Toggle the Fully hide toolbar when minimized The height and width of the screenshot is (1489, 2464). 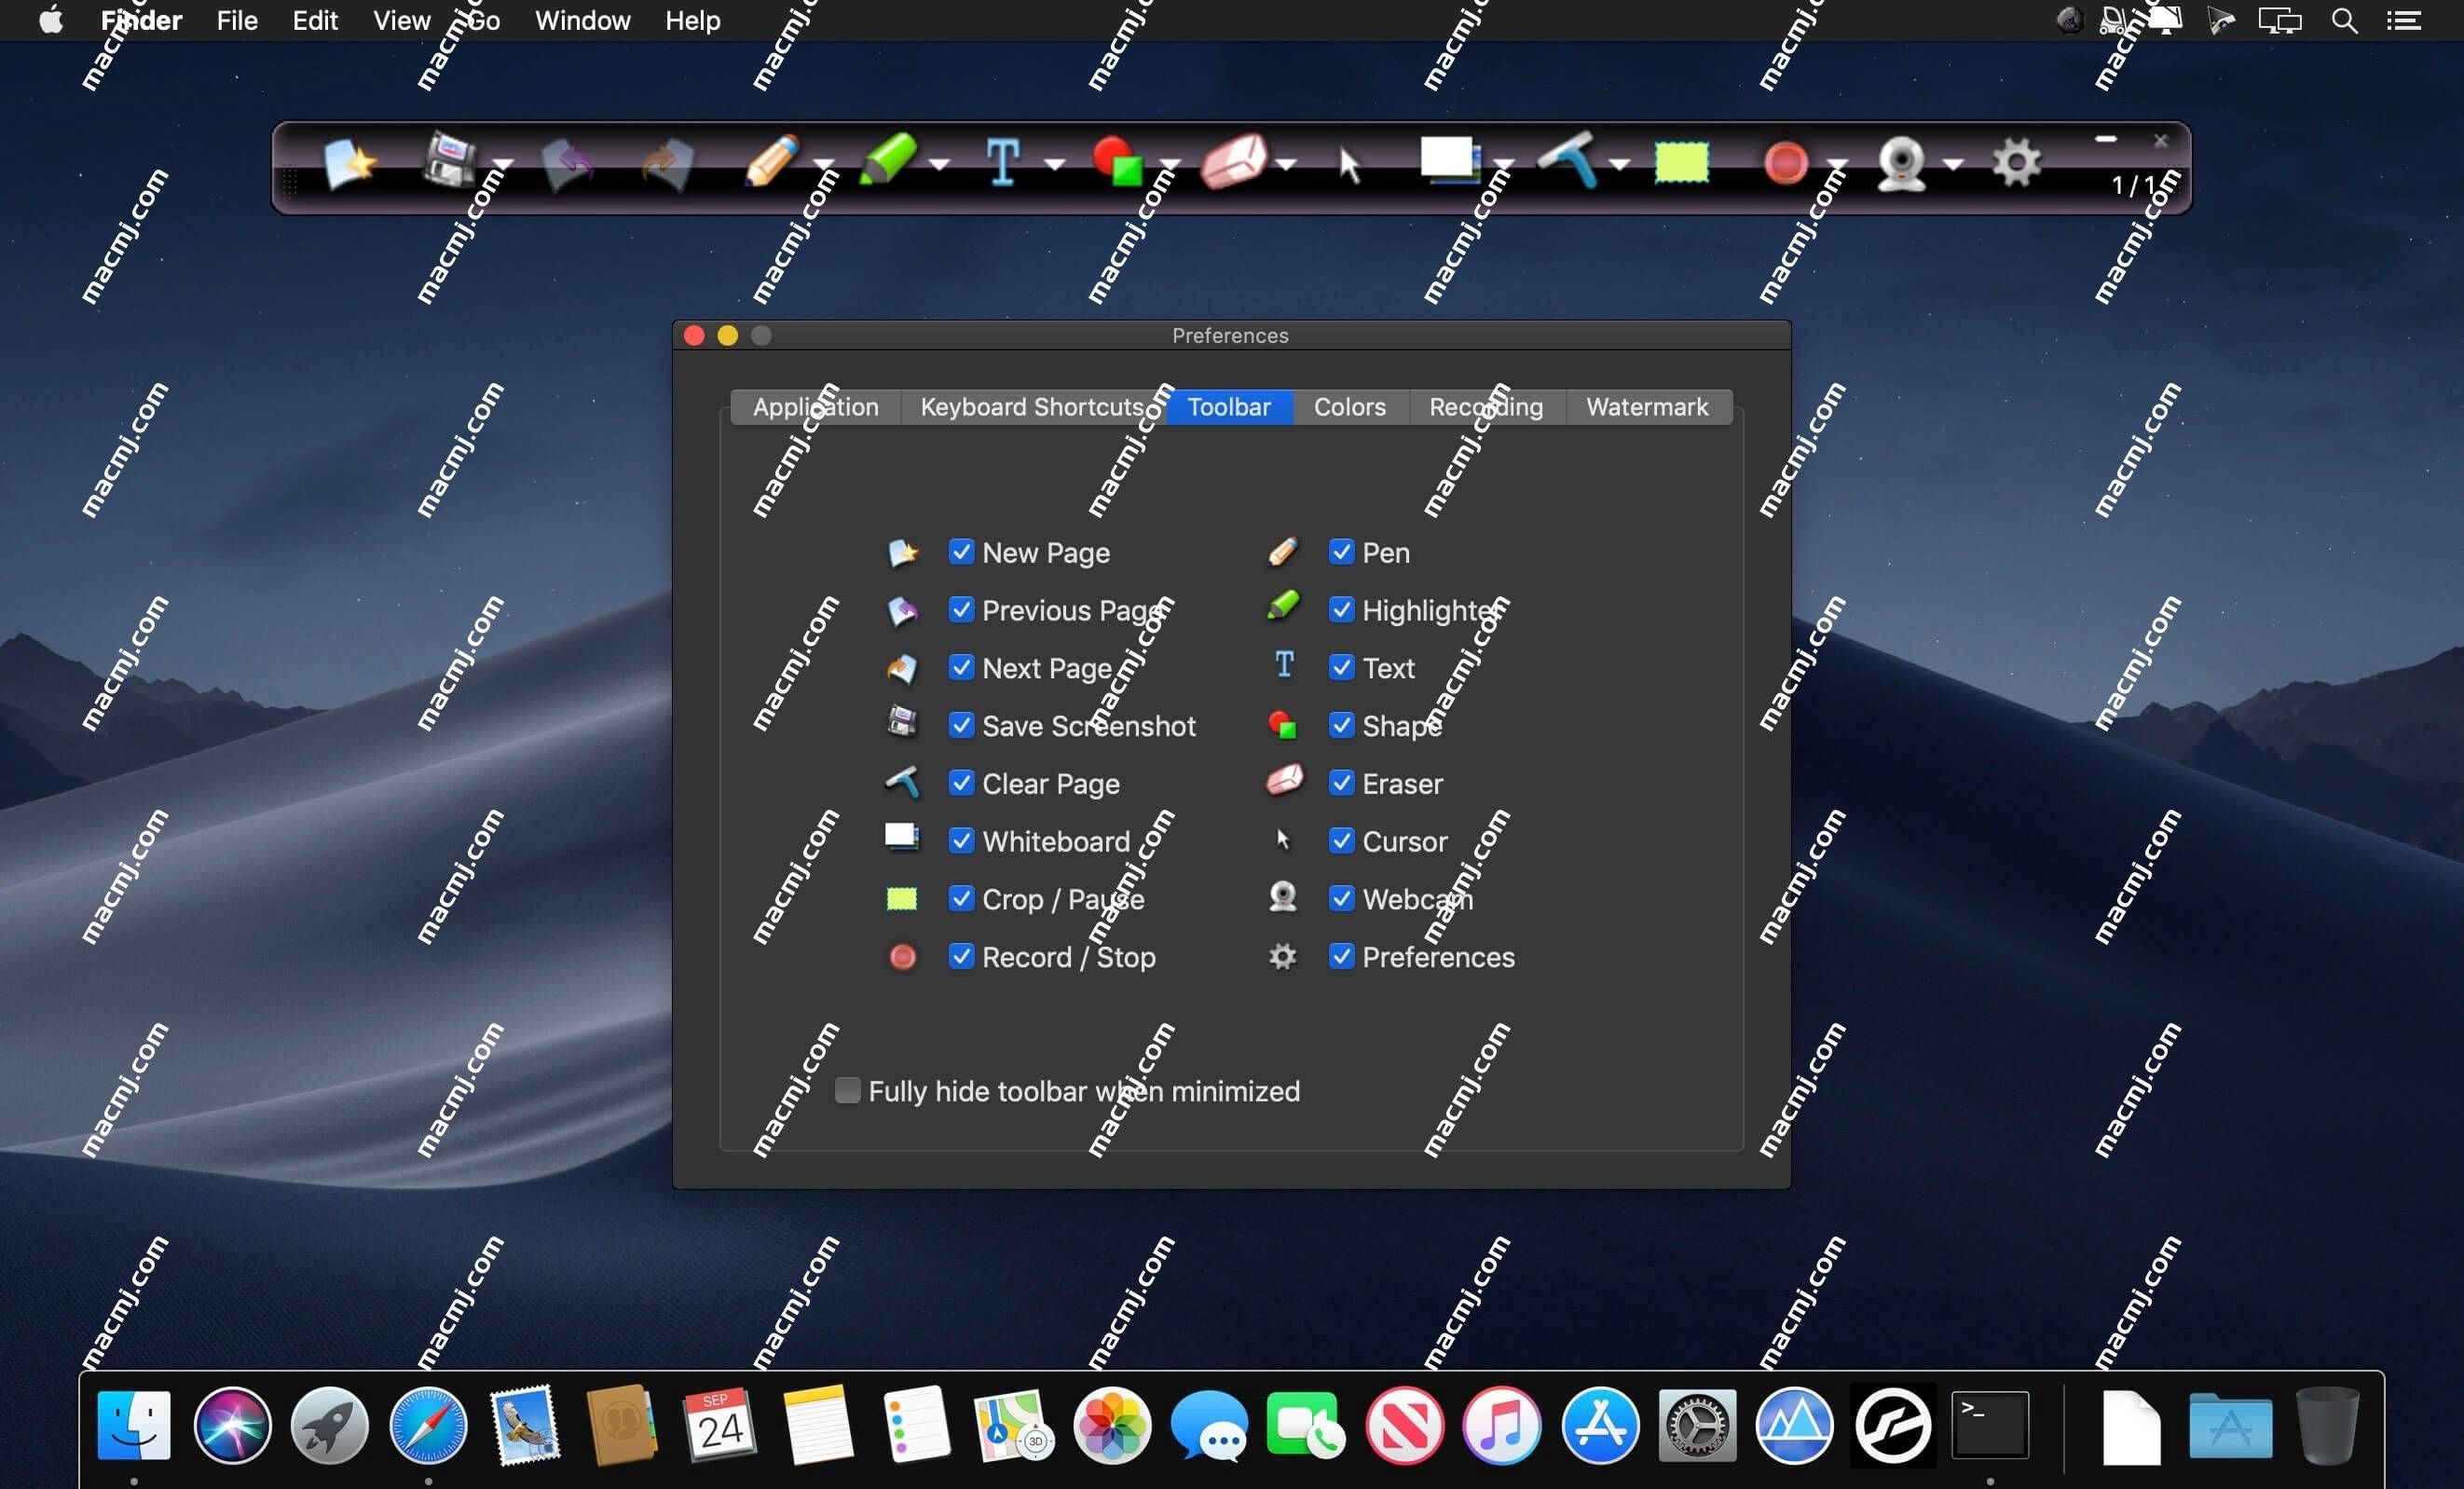point(845,1089)
